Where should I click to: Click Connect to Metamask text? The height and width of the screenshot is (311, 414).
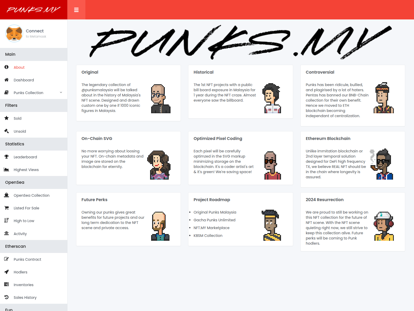click(x=36, y=33)
